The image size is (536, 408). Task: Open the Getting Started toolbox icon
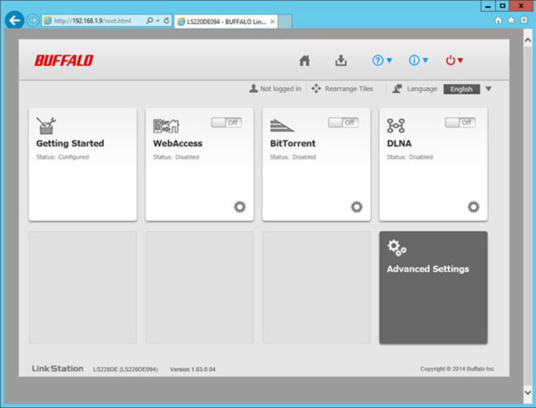46,125
